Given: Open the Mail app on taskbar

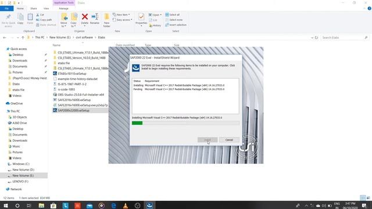Looking at the screenshot, I should point(90,206).
